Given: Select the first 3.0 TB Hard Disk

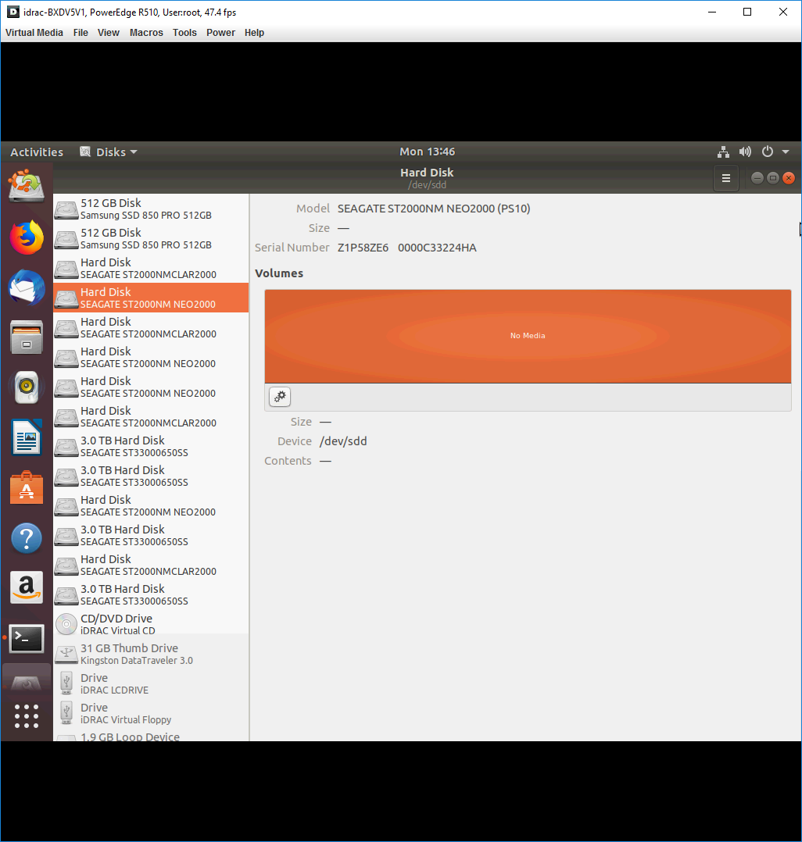Looking at the screenshot, I should 151,446.
